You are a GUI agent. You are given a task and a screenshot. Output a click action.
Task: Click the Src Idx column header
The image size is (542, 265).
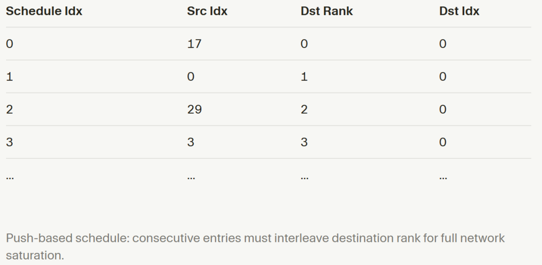pyautogui.click(x=207, y=11)
